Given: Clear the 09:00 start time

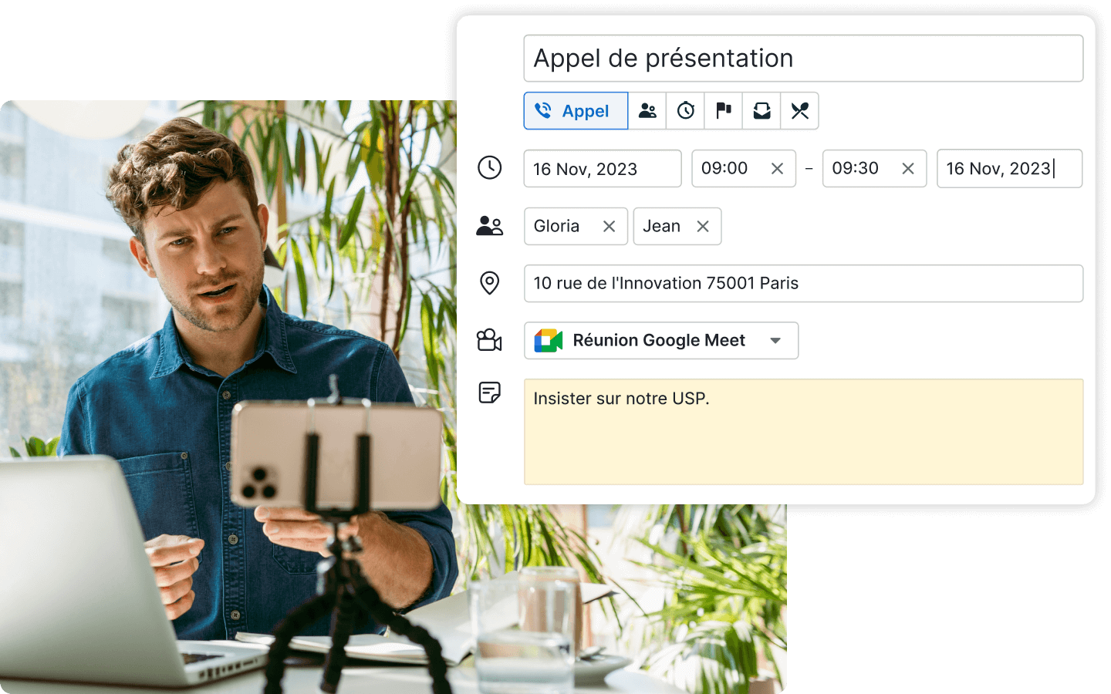Looking at the screenshot, I should [x=777, y=169].
